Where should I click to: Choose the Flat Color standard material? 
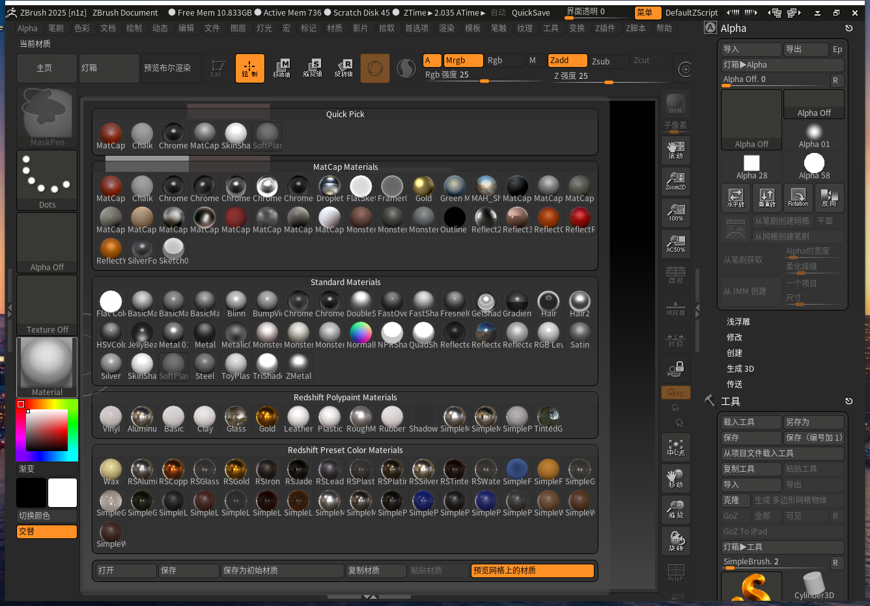pos(111,304)
